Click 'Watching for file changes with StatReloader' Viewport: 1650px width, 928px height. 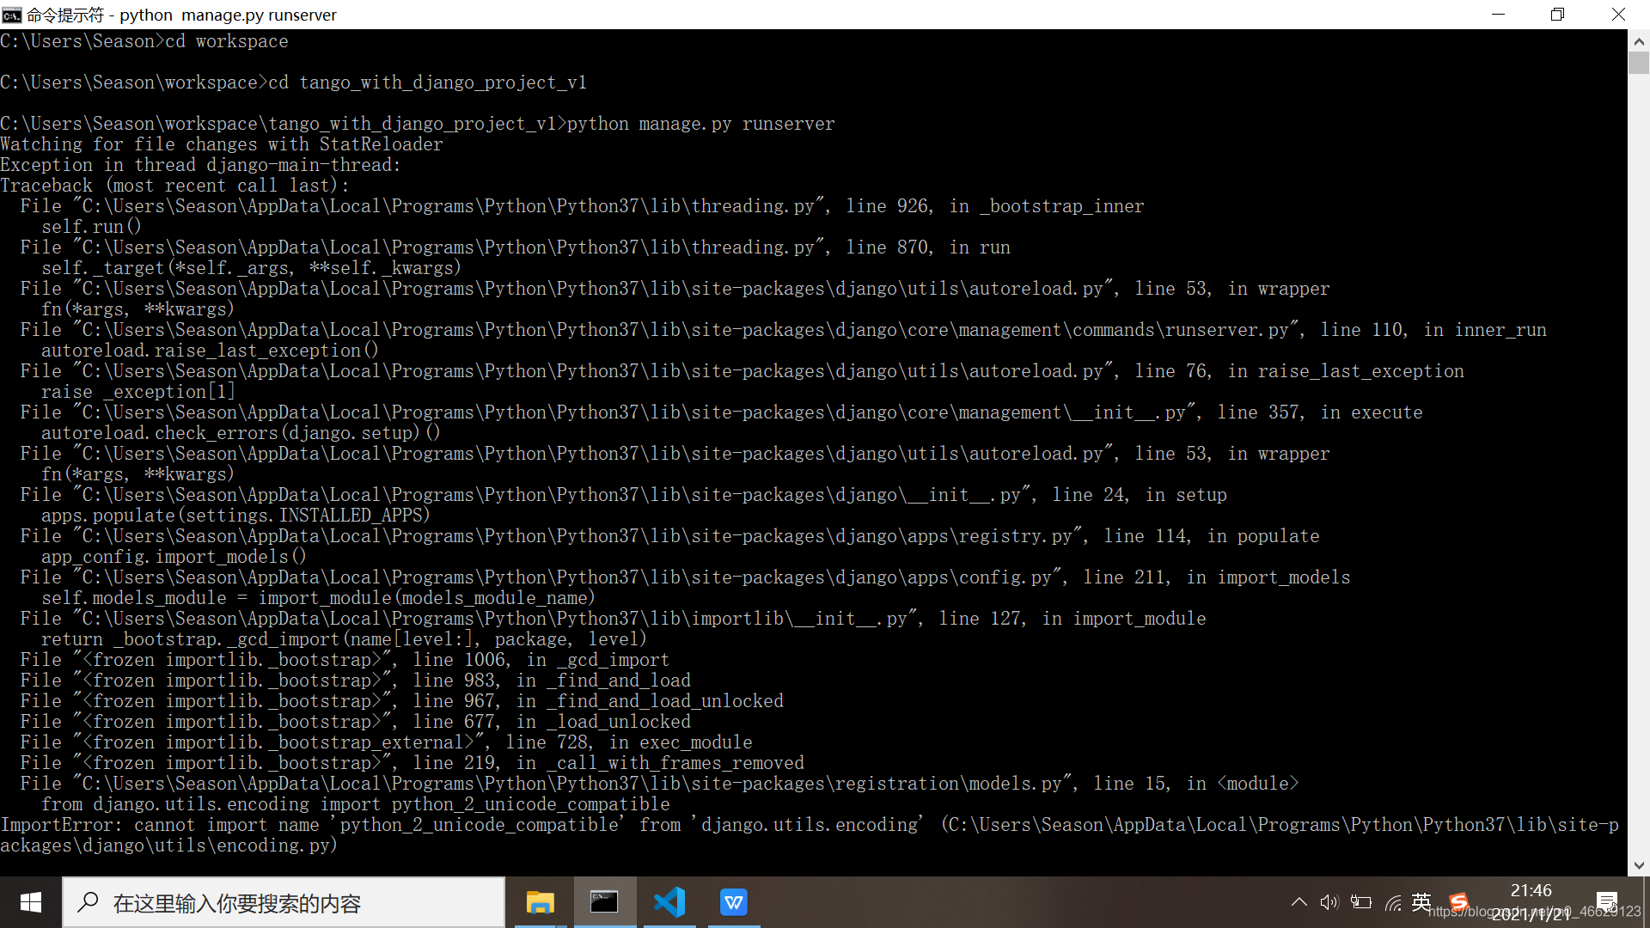222,144
